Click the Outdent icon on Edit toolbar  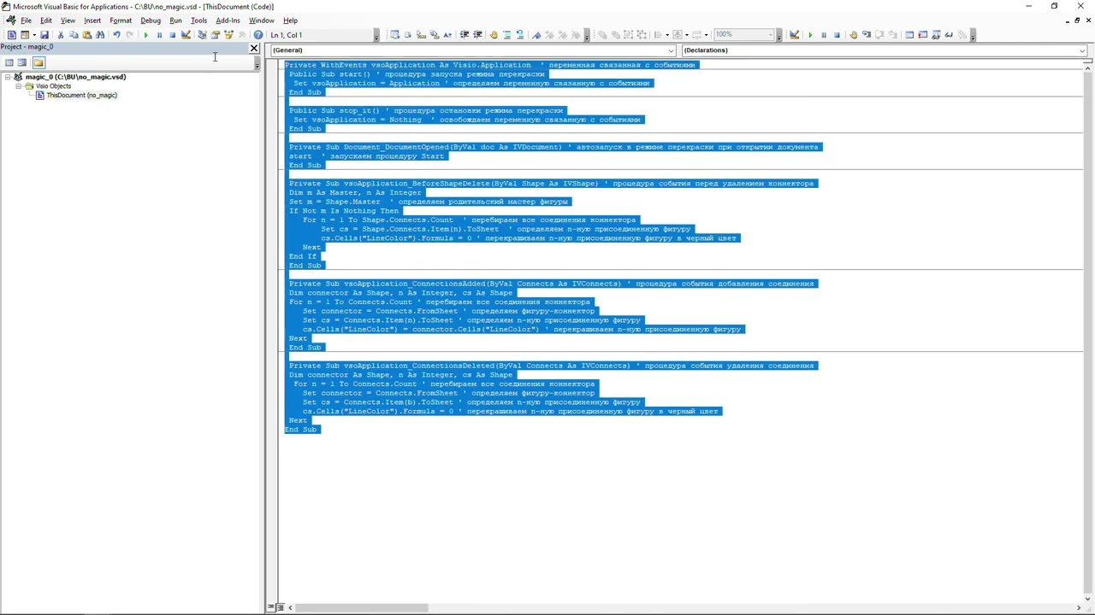[x=477, y=35]
